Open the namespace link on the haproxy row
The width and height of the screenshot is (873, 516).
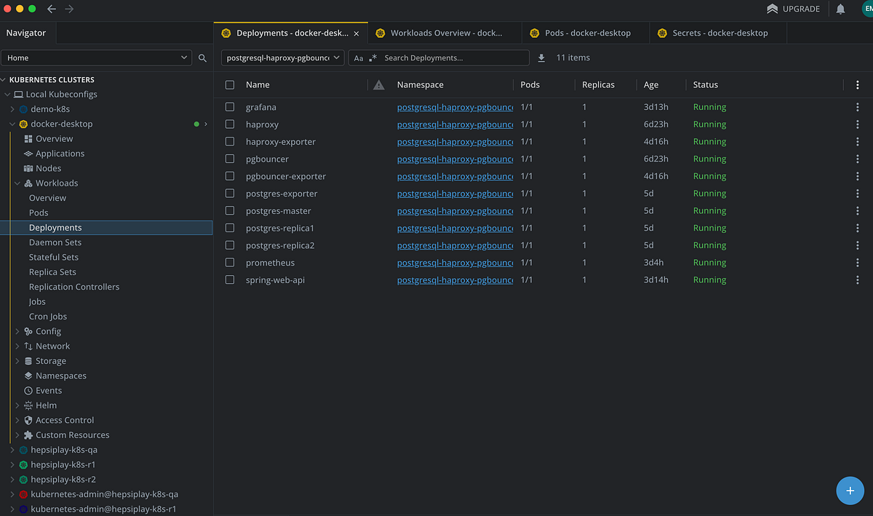tap(455, 124)
